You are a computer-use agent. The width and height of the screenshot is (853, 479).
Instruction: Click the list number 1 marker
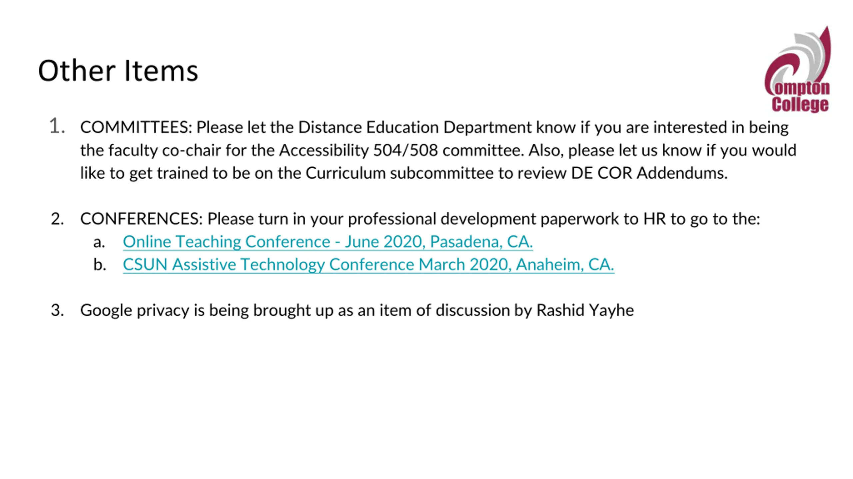57,126
